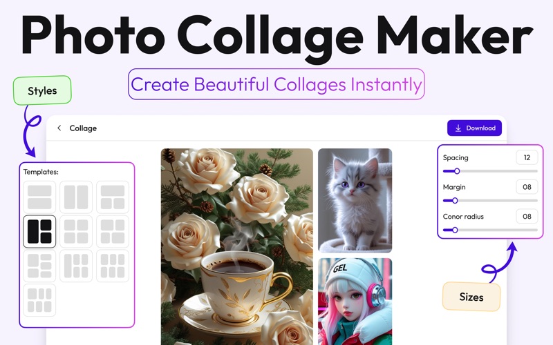Click the Margin slider handle
Screen dimensions: 553x345
pos(455,201)
